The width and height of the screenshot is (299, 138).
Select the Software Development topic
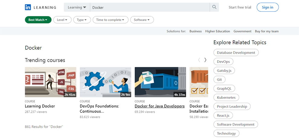pyautogui.click(x=236, y=124)
